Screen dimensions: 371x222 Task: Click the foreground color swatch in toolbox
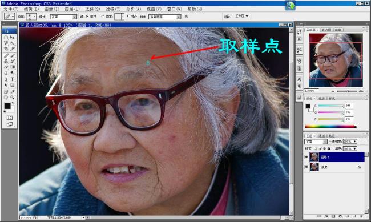click(7, 106)
